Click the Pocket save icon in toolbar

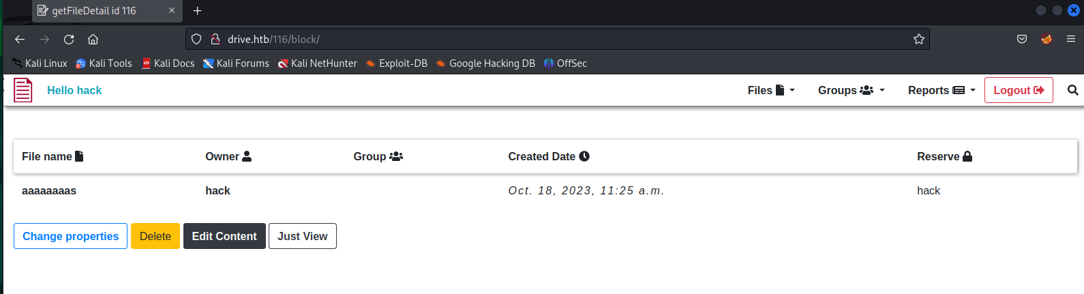click(x=1022, y=39)
